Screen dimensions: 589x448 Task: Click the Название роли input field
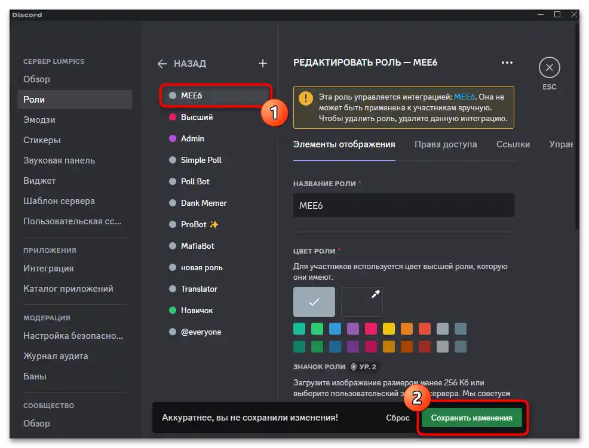pyautogui.click(x=403, y=205)
